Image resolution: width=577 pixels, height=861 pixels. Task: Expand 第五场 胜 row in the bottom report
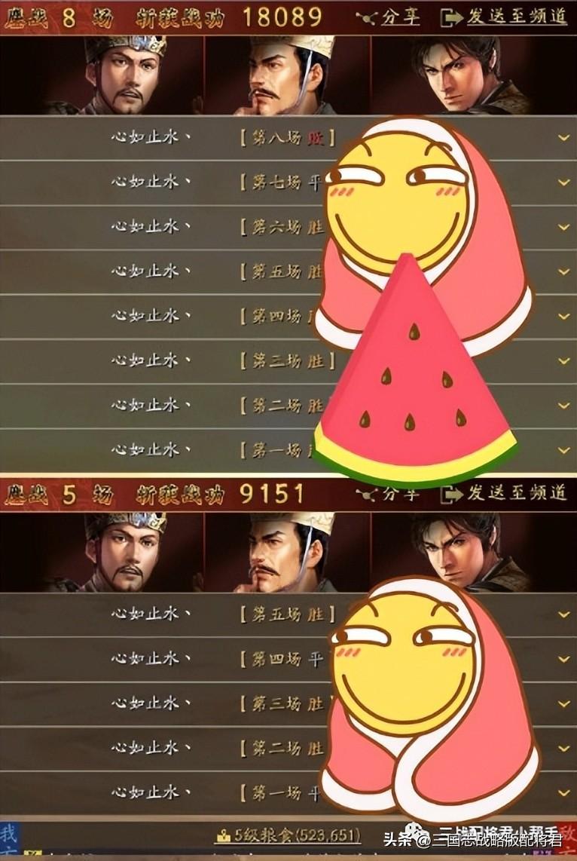[564, 614]
